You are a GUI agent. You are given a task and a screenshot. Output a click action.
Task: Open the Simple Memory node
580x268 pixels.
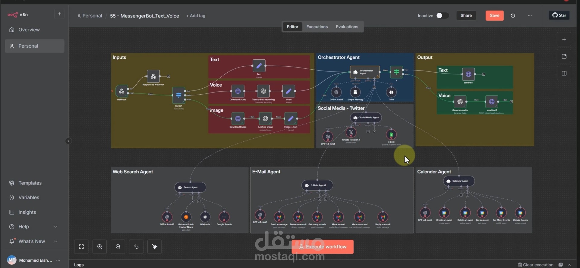tap(355, 92)
